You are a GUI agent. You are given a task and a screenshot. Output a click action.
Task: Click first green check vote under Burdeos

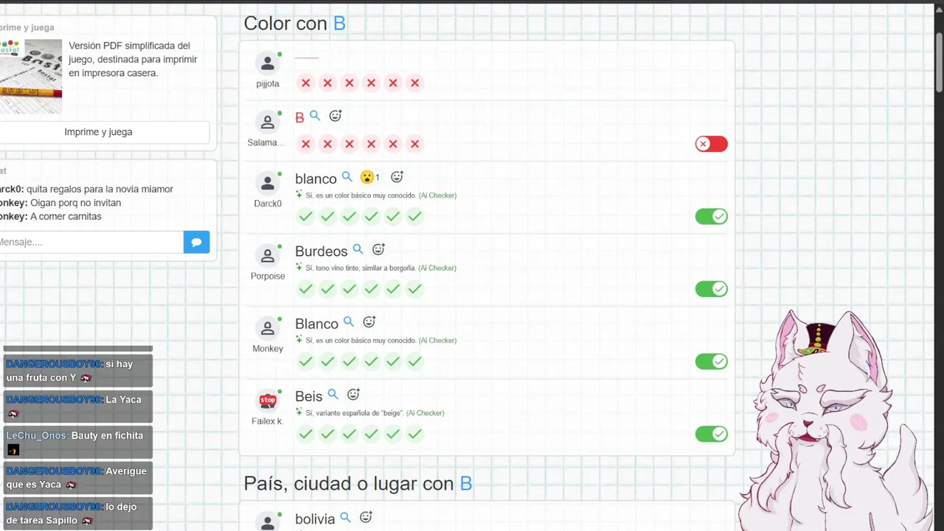coord(306,289)
